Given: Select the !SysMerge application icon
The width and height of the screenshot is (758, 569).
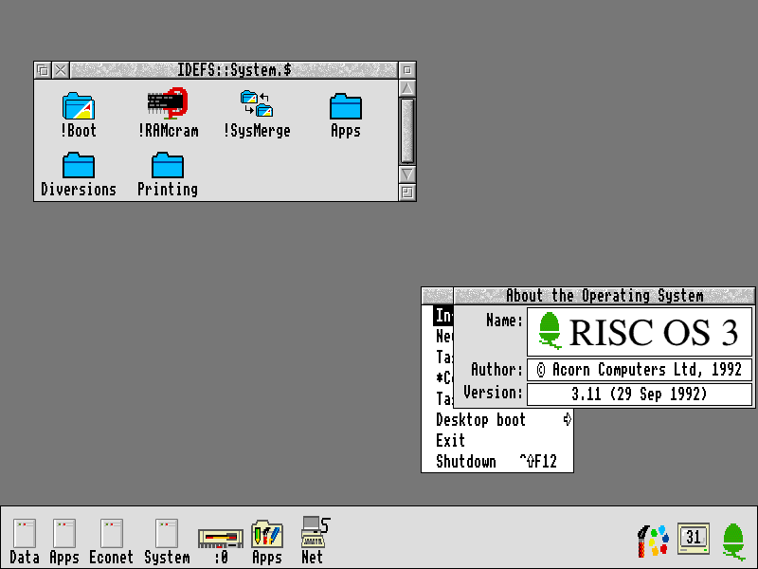Looking at the screenshot, I should coord(257,114).
